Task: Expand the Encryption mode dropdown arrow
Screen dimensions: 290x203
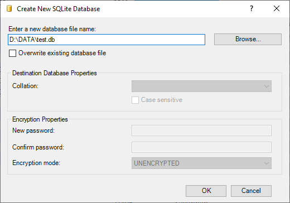Action: pos(266,163)
